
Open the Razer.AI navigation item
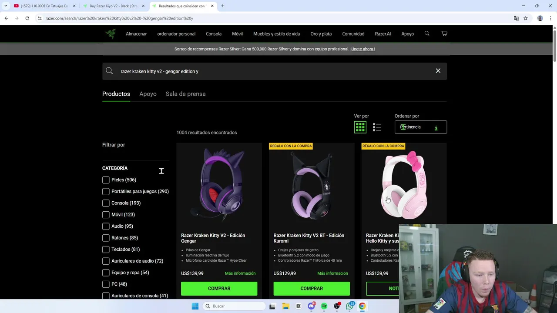383,34
